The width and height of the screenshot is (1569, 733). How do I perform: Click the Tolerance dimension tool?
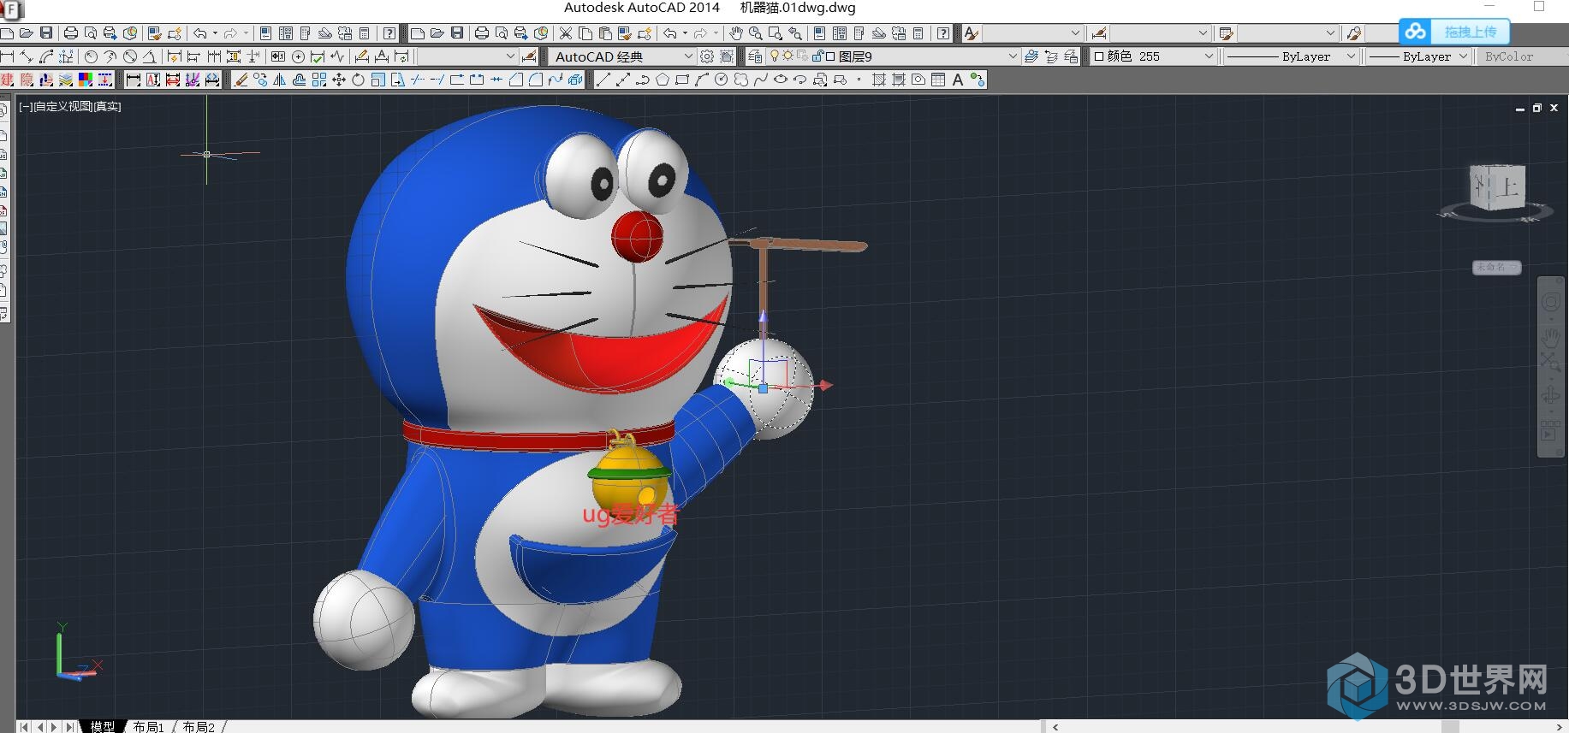click(278, 56)
